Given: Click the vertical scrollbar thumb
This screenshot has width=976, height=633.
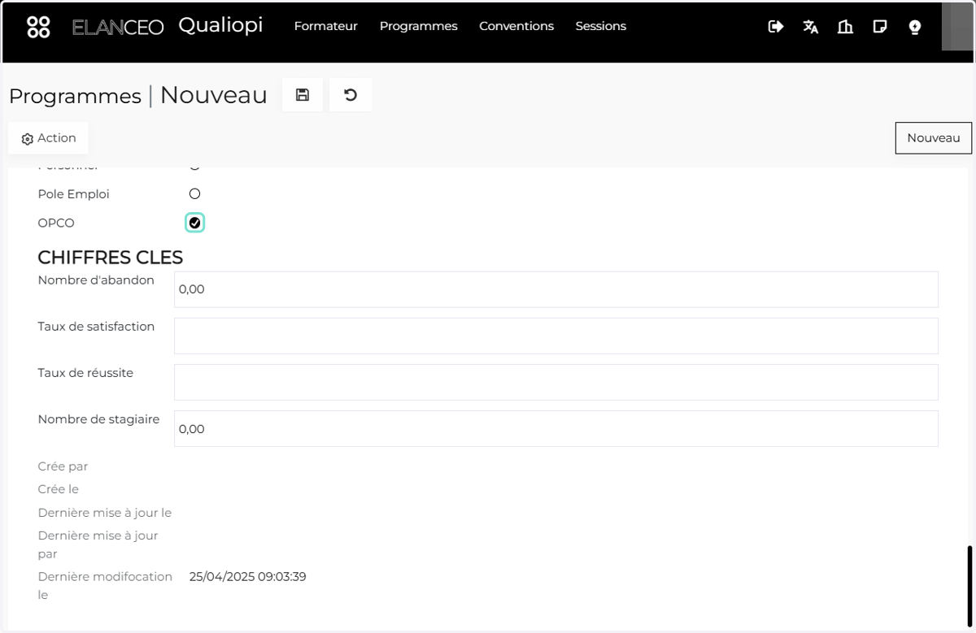Looking at the screenshot, I should (x=969, y=586).
